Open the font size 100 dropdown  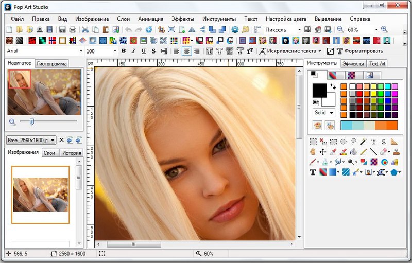101,51
